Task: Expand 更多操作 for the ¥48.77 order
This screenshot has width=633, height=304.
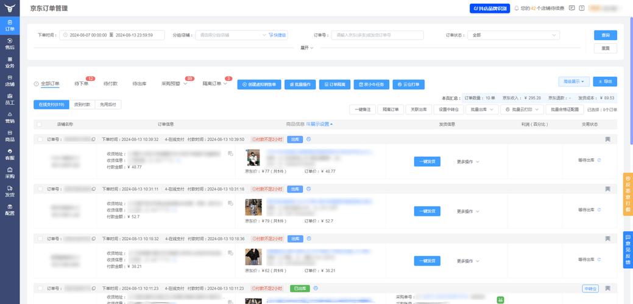Action: coord(468,162)
